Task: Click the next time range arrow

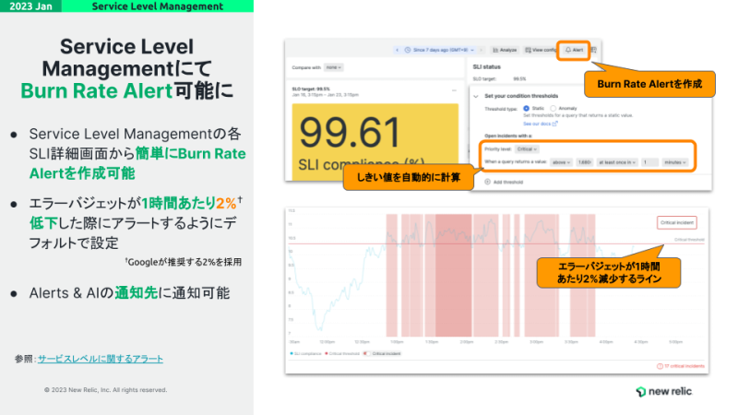Action: [x=481, y=50]
